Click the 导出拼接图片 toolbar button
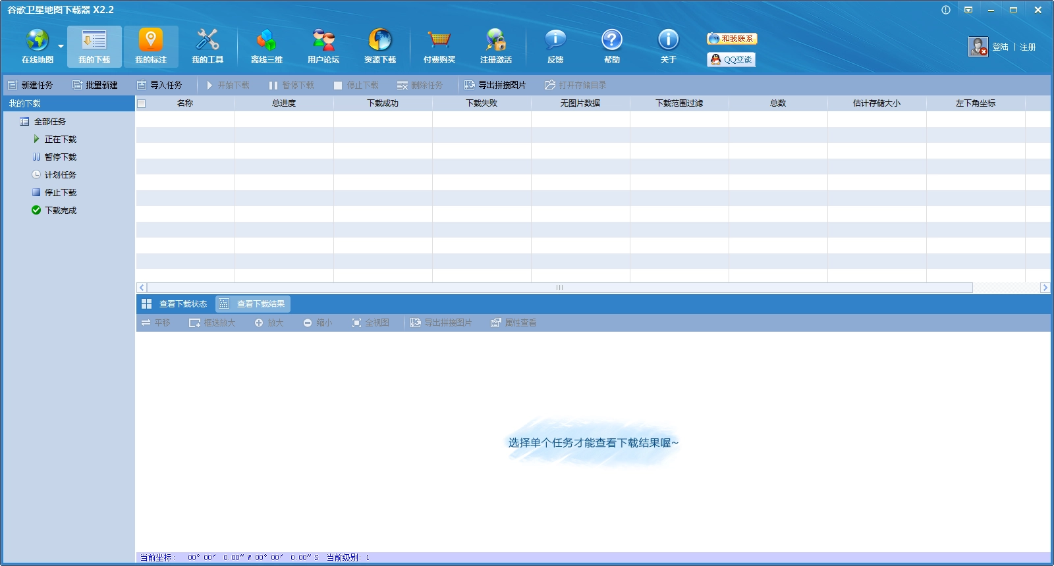Viewport: 1054px width, 566px height. (x=495, y=86)
